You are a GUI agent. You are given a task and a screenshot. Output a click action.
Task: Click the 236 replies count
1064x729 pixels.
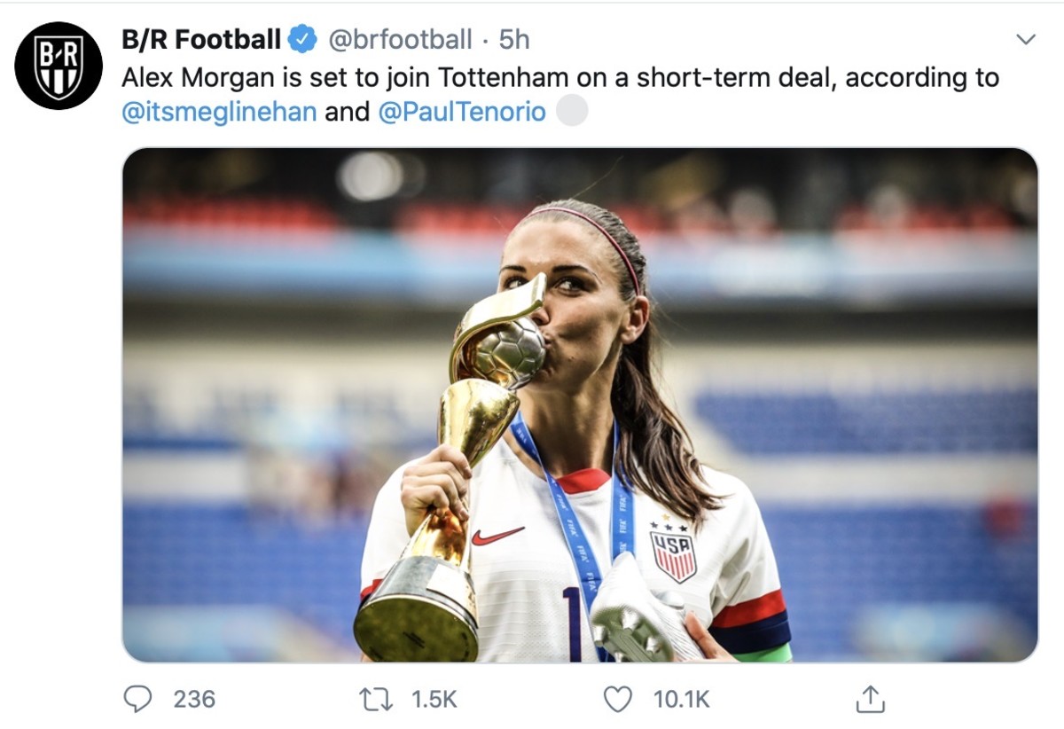pyautogui.click(x=194, y=699)
